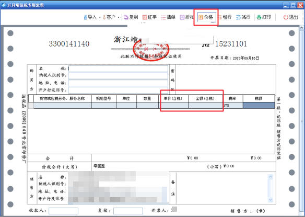
Task: Click the (小写) ¥0.00 total
Action: click(220, 166)
